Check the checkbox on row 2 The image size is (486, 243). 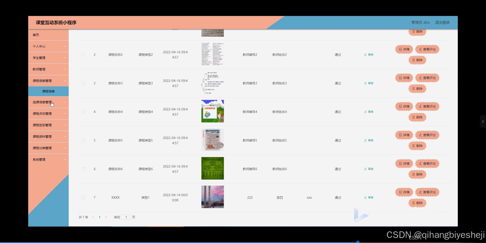tap(83, 54)
